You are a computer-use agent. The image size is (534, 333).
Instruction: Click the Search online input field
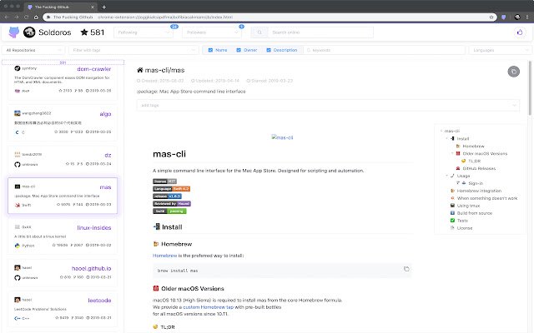pos(320,32)
